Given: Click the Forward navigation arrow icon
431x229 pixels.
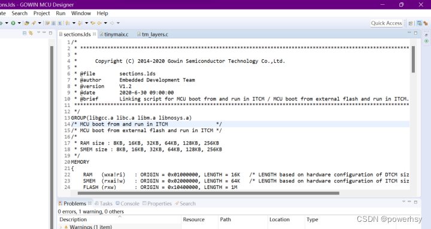Looking at the screenshot, I should 112,23.
